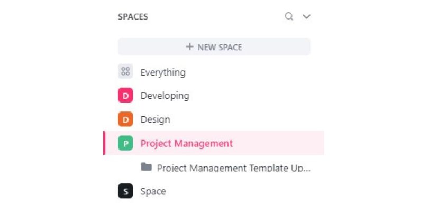429x214 pixels.
Task: Open the Design space
Action: pyautogui.click(x=155, y=120)
